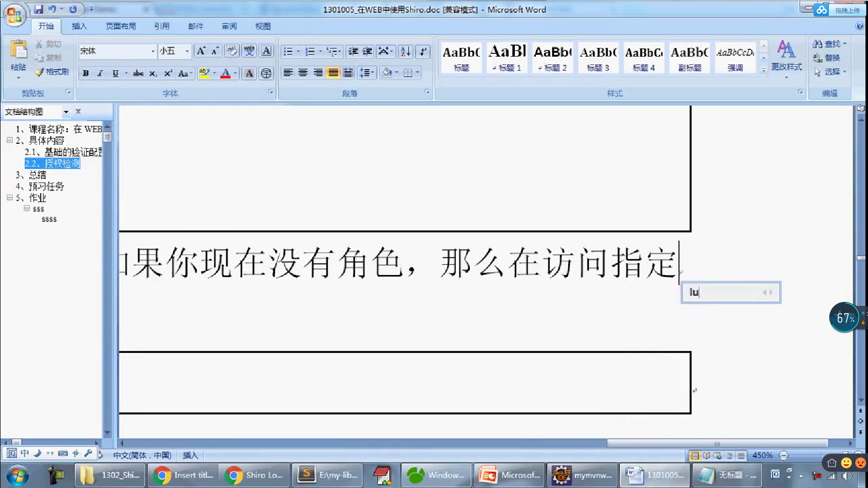Increase paragraph indent
The image size is (868, 488).
[x=367, y=51]
